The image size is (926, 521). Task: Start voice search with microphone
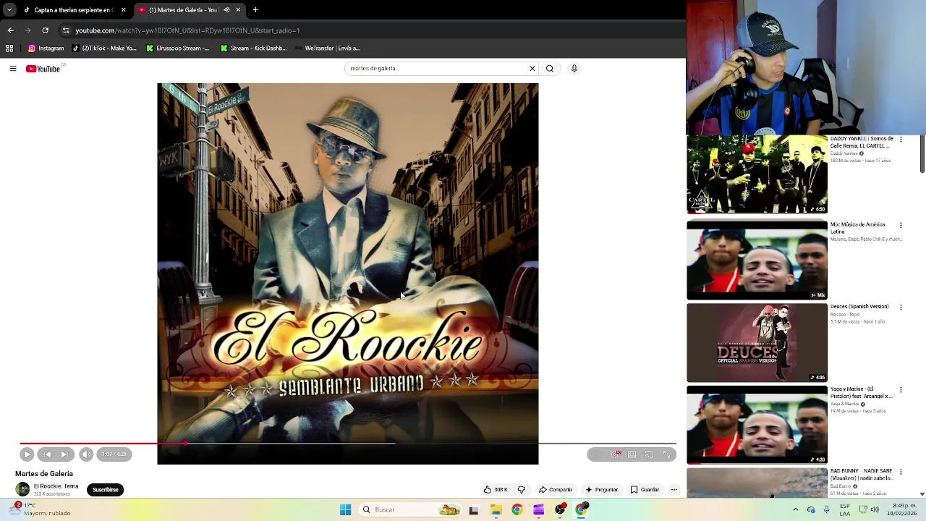point(574,68)
